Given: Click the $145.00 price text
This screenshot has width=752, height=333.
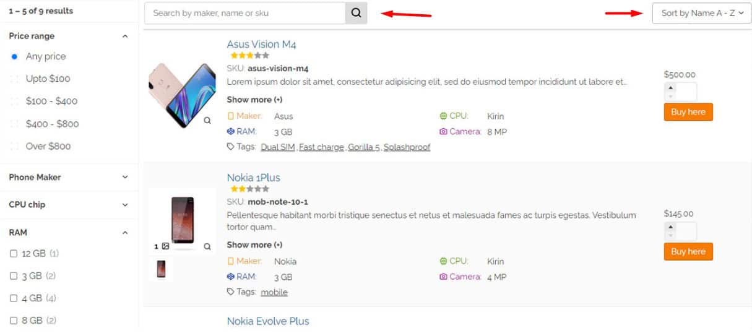Looking at the screenshot, I should [678, 214].
